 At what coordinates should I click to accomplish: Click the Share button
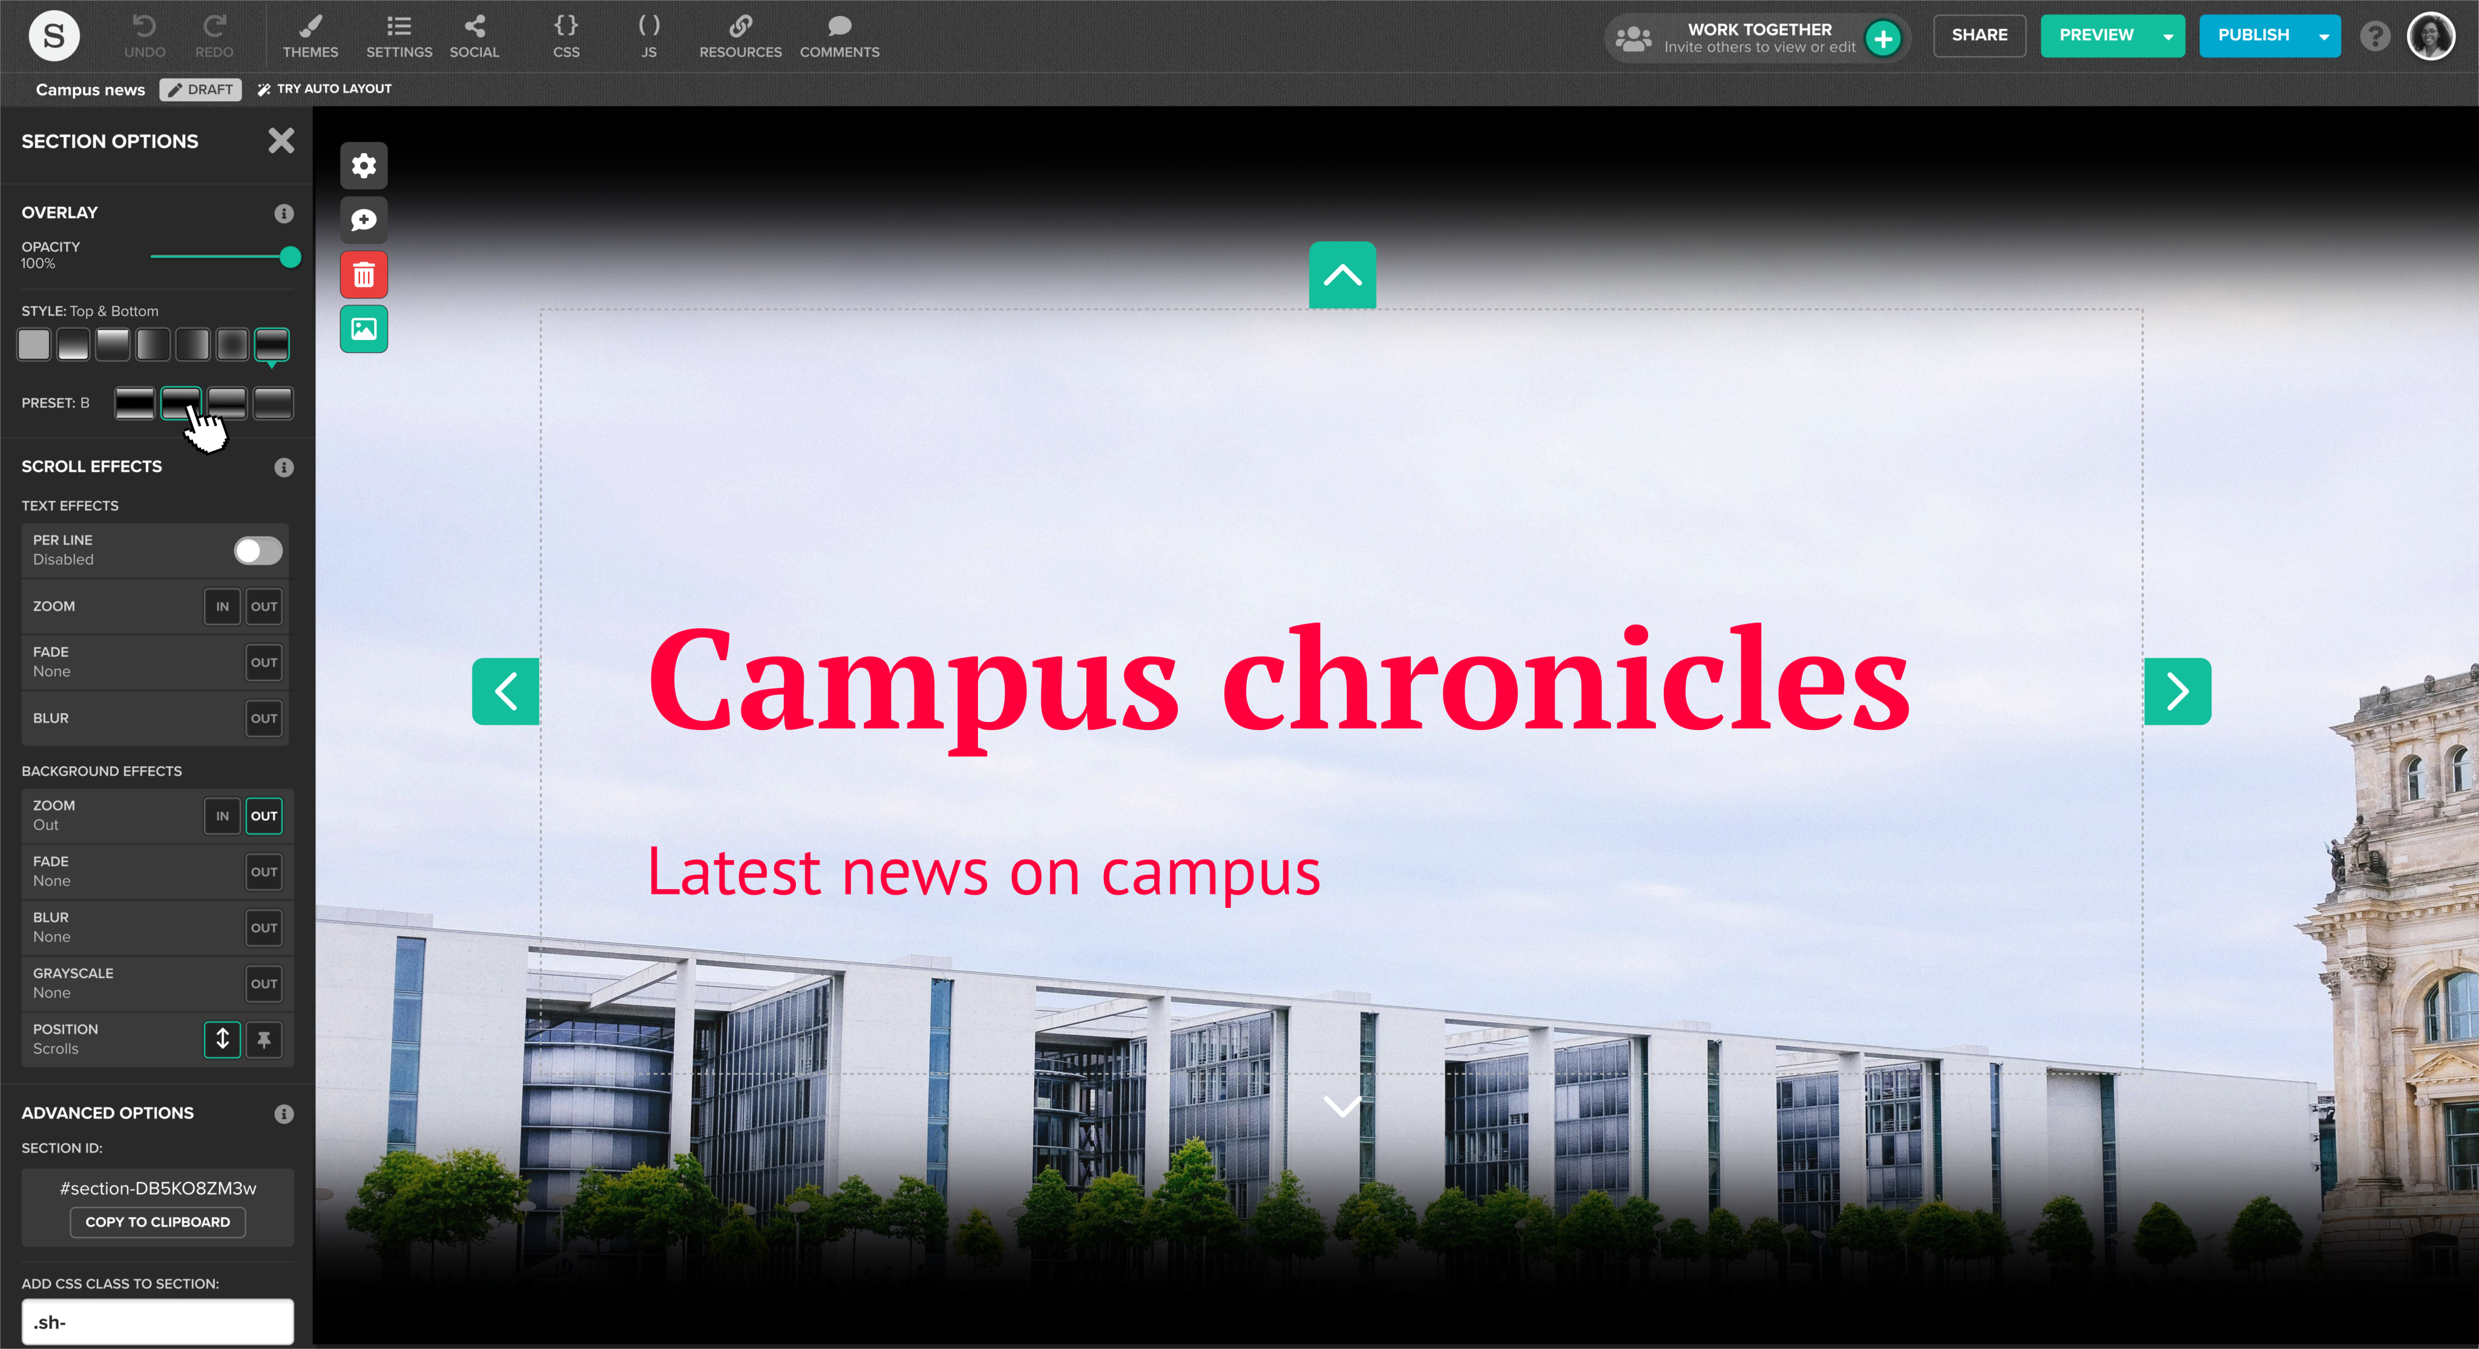(x=1980, y=36)
